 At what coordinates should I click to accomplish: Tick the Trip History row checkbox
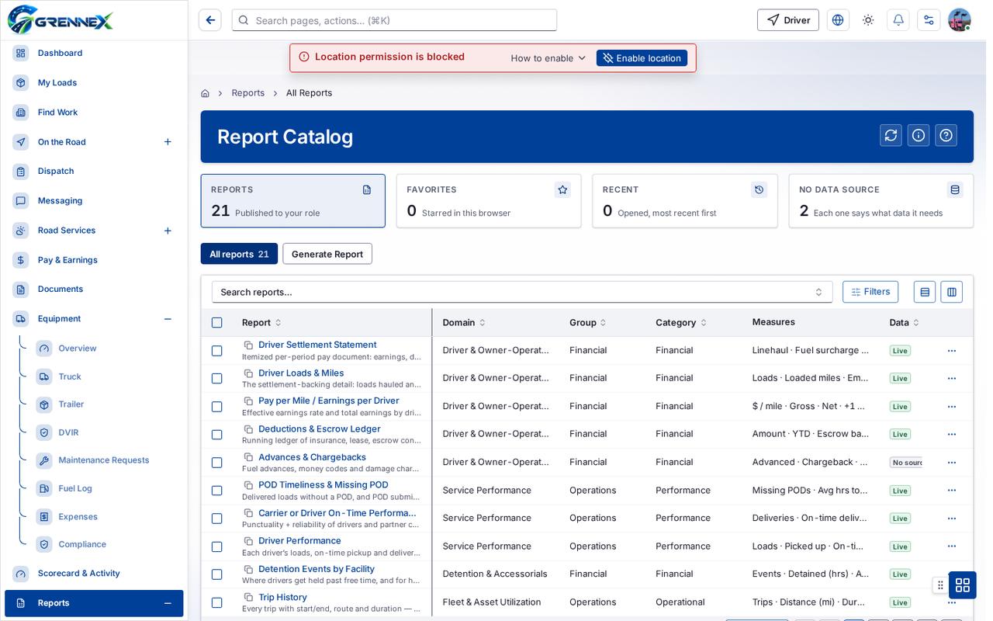(217, 602)
